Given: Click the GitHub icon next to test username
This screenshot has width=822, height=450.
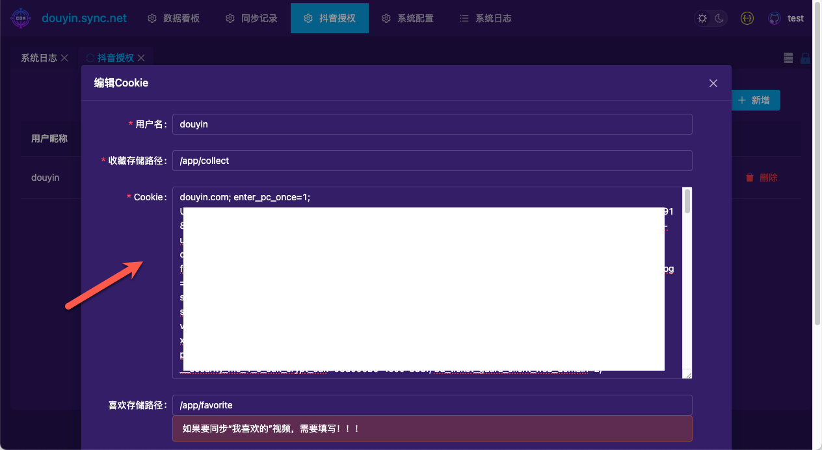Looking at the screenshot, I should pos(774,18).
